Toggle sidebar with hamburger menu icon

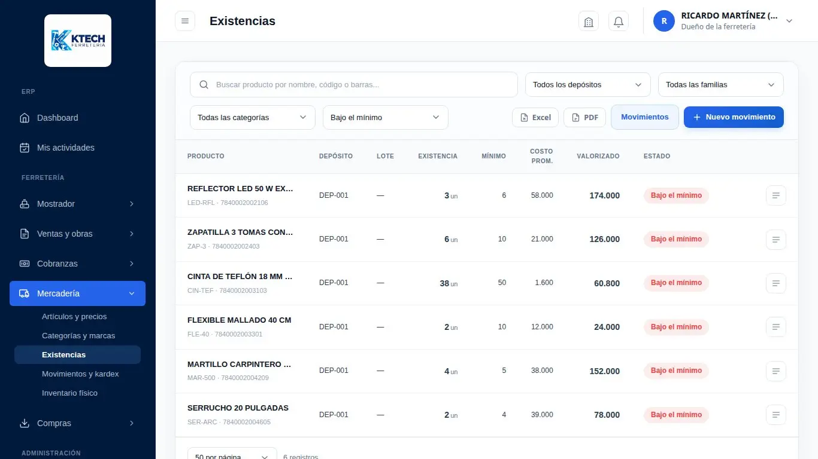pos(185,21)
